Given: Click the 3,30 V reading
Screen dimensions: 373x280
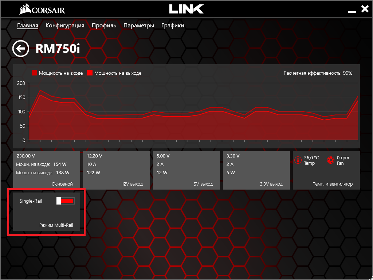Looking at the screenshot, I should point(233,156).
